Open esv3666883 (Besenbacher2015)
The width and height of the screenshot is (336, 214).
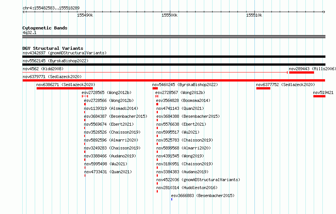pos(203,196)
